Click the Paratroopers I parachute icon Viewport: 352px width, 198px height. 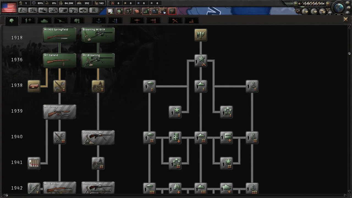pyautogui.click(x=149, y=86)
